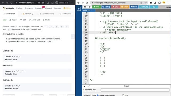The height and width of the screenshot is (96, 171).
Task: Go forward in the OnlineGDB browser window
Action: click(83, 3)
